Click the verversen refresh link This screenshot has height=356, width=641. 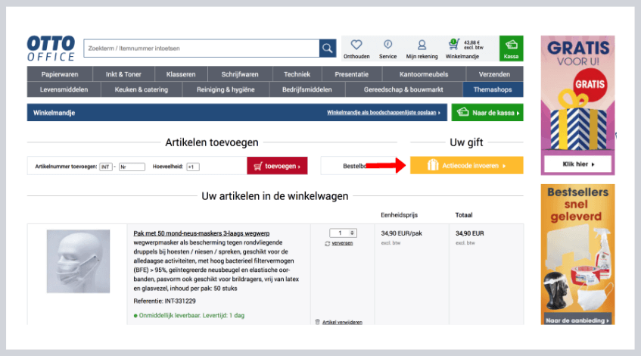(x=342, y=243)
